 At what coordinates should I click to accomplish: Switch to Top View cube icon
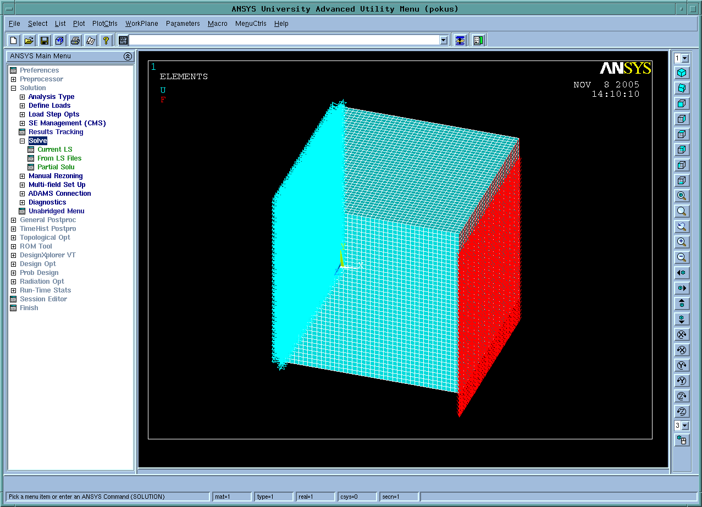[x=682, y=134]
